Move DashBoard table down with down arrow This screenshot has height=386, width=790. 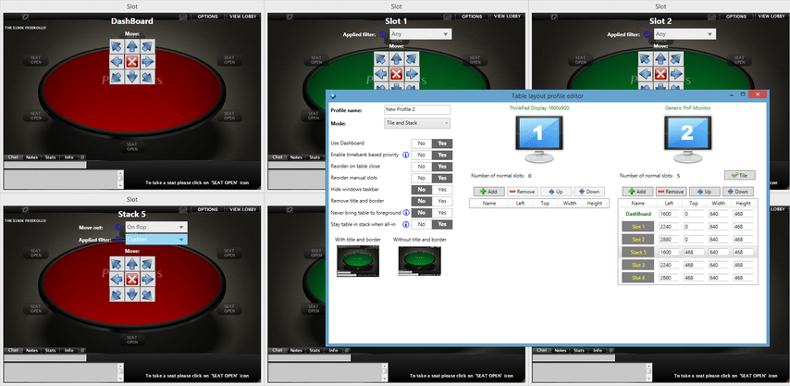pos(131,77)
